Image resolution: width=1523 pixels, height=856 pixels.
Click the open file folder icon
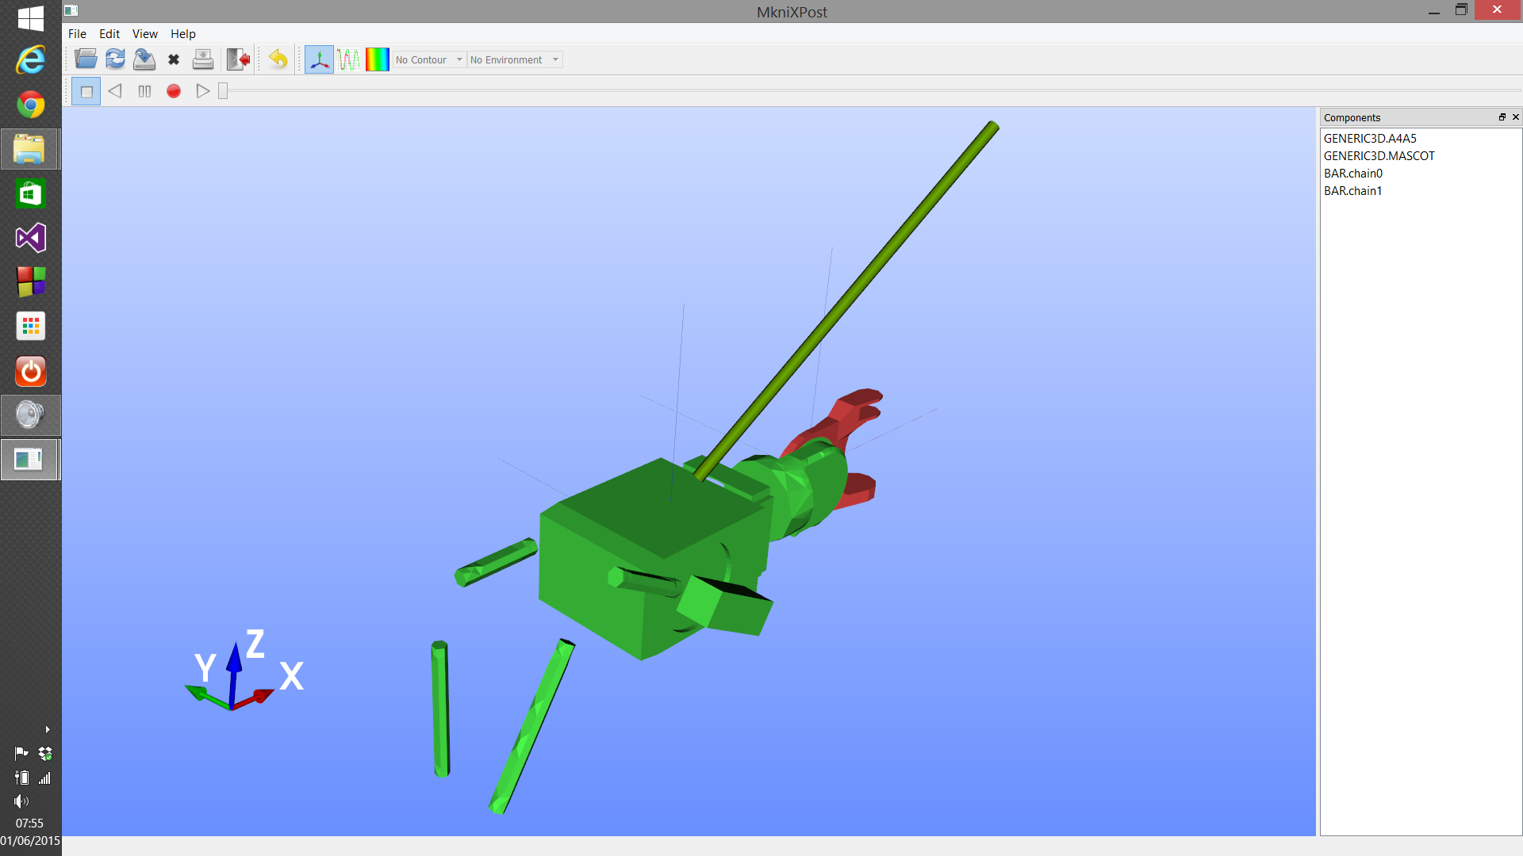click(x=86, y=59)
